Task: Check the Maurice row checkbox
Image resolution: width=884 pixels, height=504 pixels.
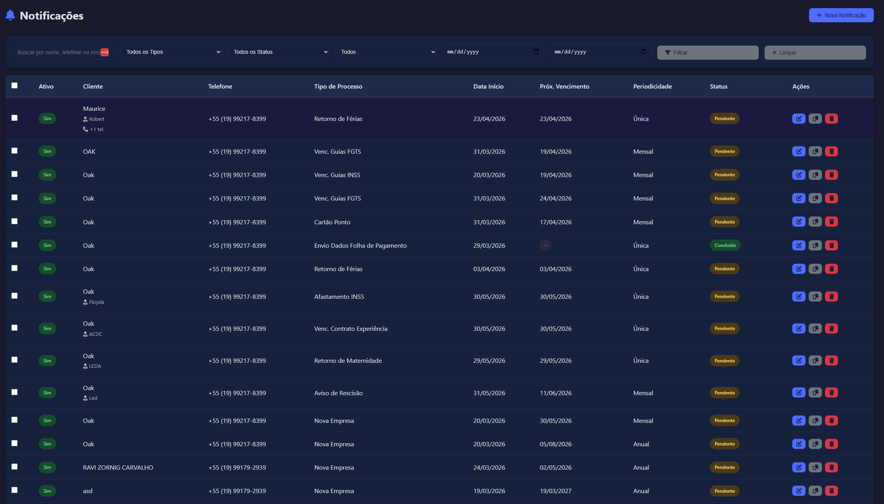Action: pyautogui.click(x=14, y=118)
